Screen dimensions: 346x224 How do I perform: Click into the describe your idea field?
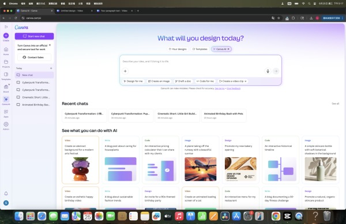[x=200, y=62]
